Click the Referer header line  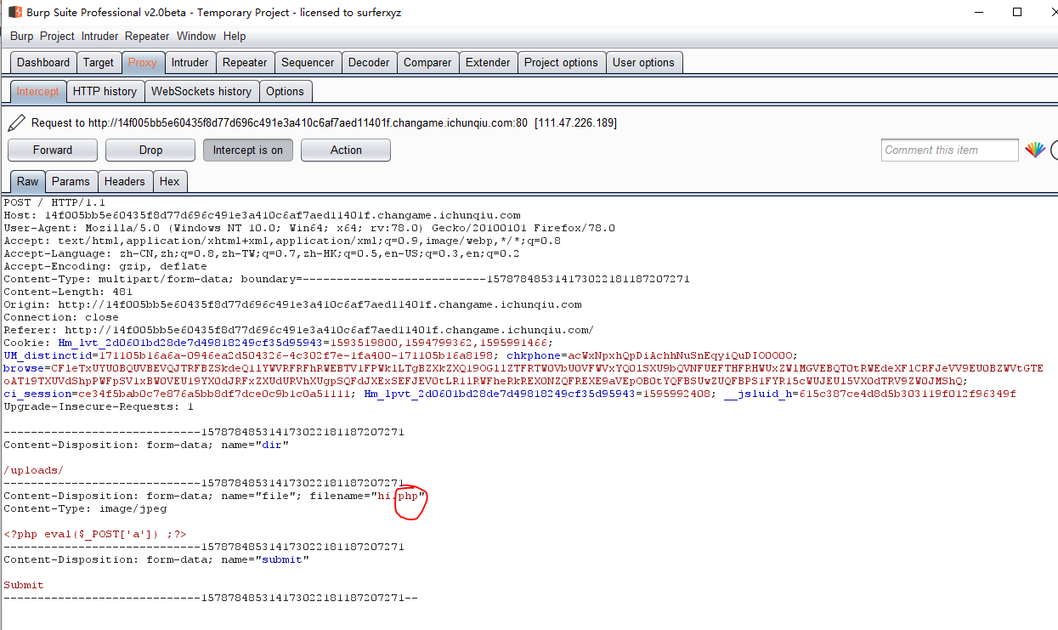(x=299, y=330)
